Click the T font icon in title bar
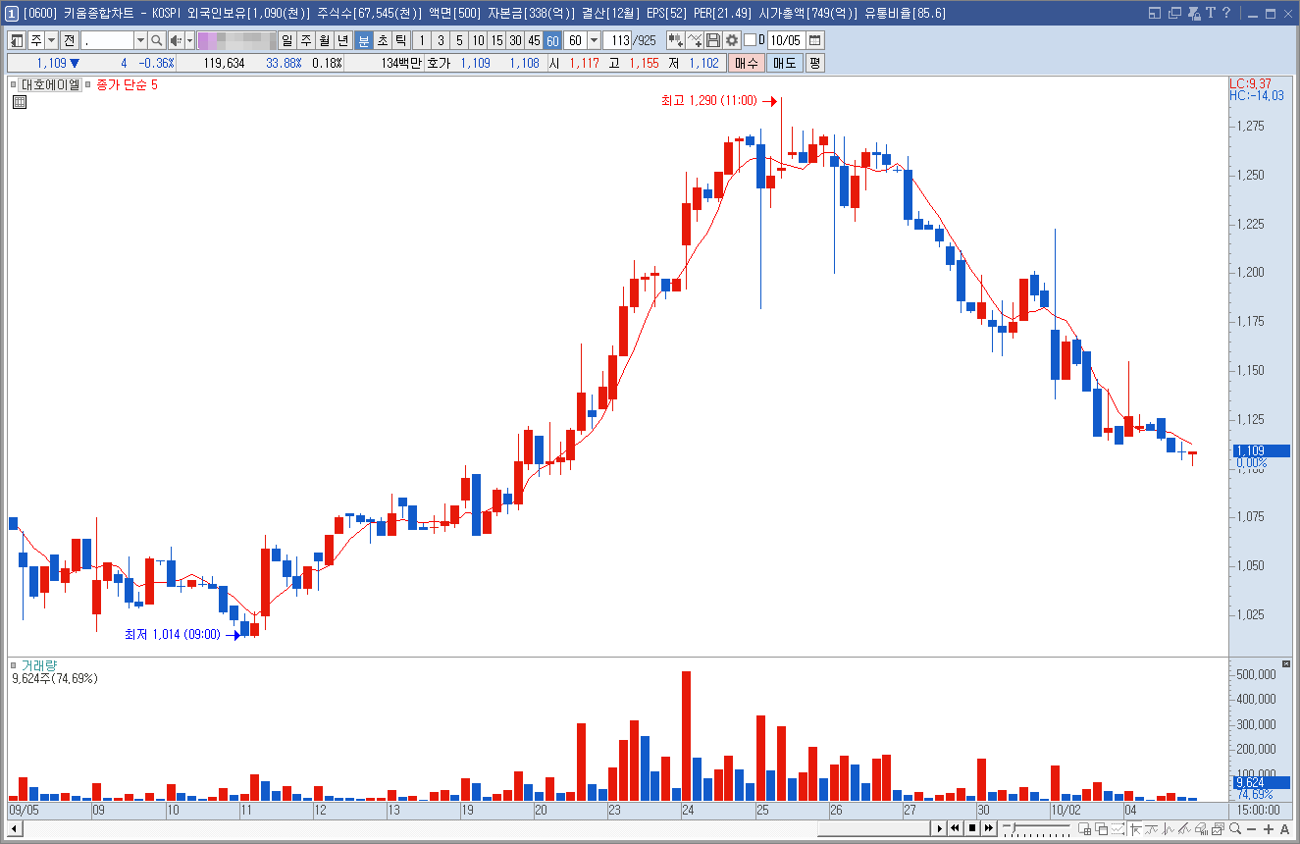1300x844 pixels. click(x=1210, y=13)
